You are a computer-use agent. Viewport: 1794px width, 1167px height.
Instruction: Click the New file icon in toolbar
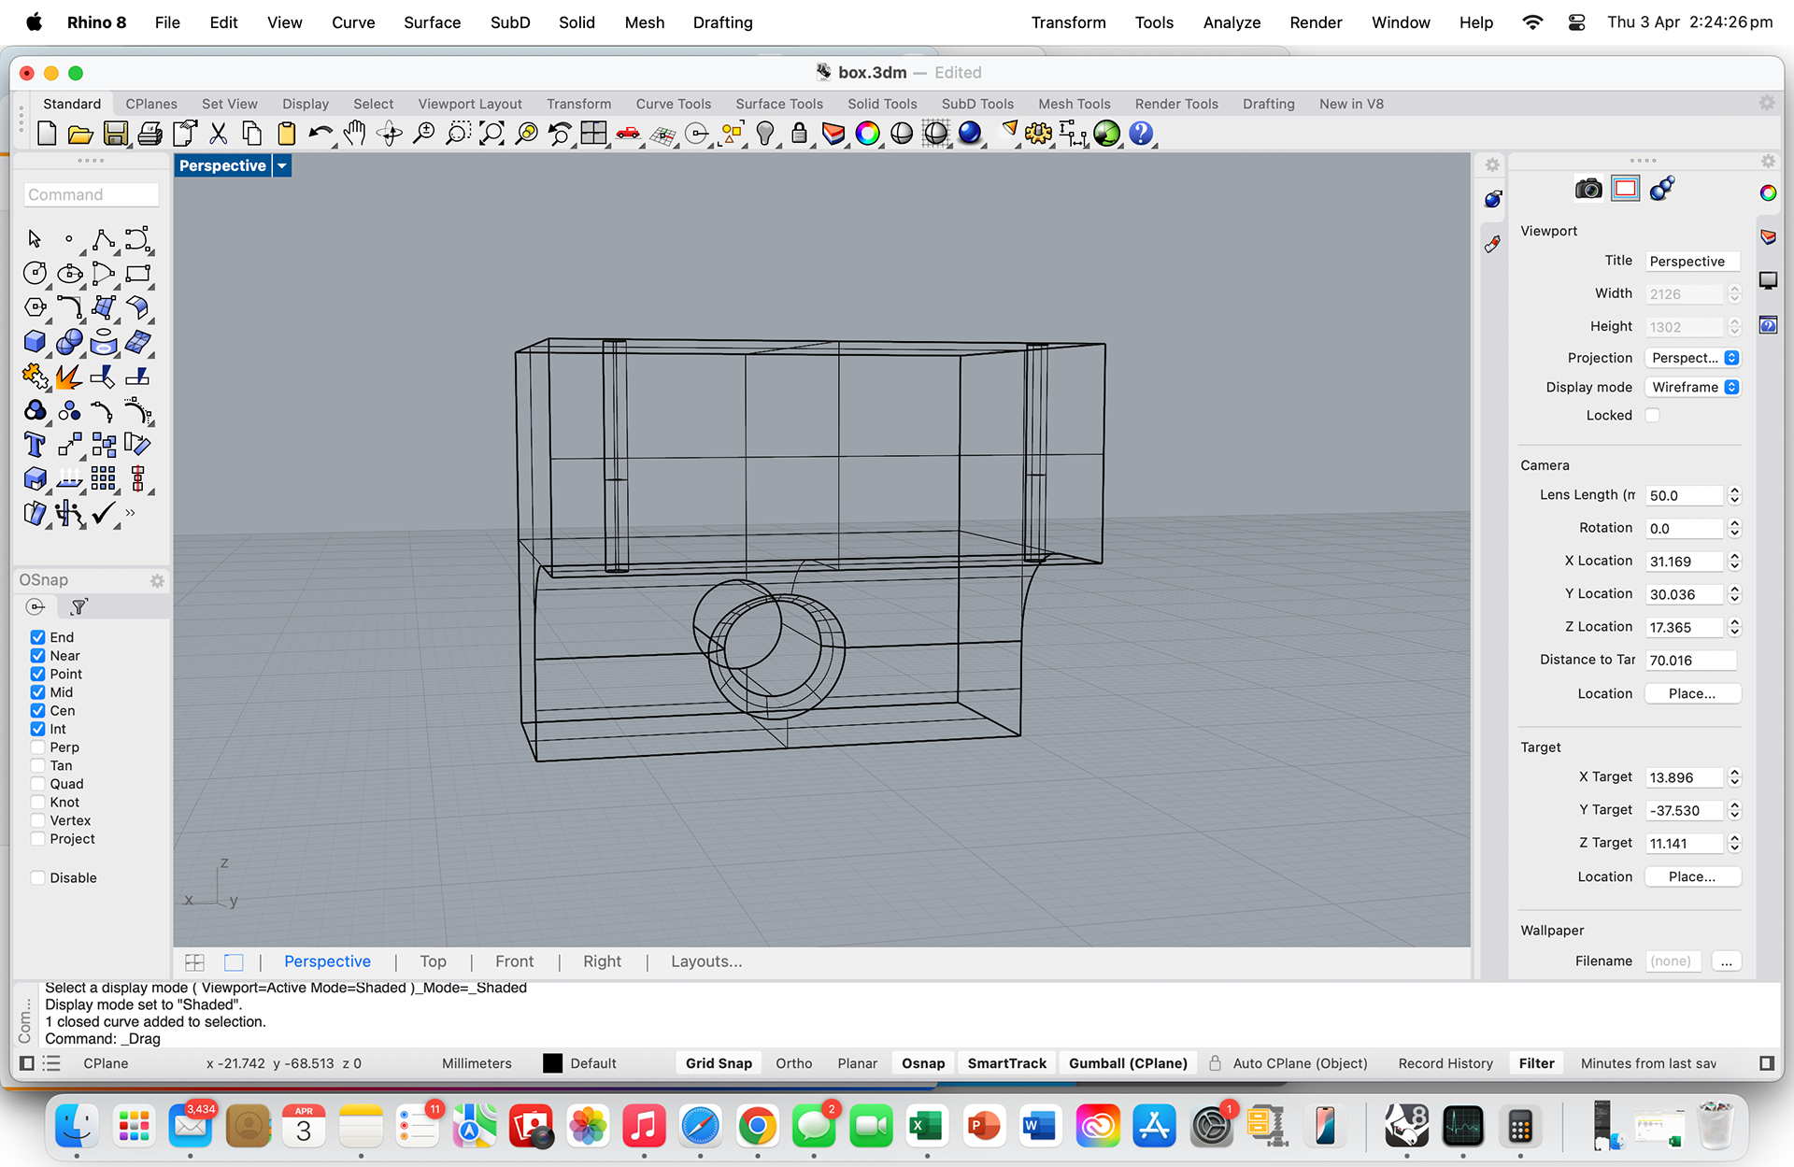click(x=47, y=134)
